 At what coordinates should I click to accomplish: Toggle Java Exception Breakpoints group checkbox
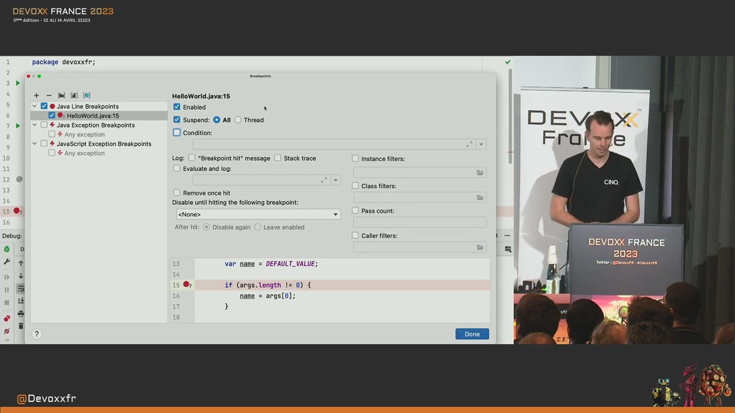(44, 125)
